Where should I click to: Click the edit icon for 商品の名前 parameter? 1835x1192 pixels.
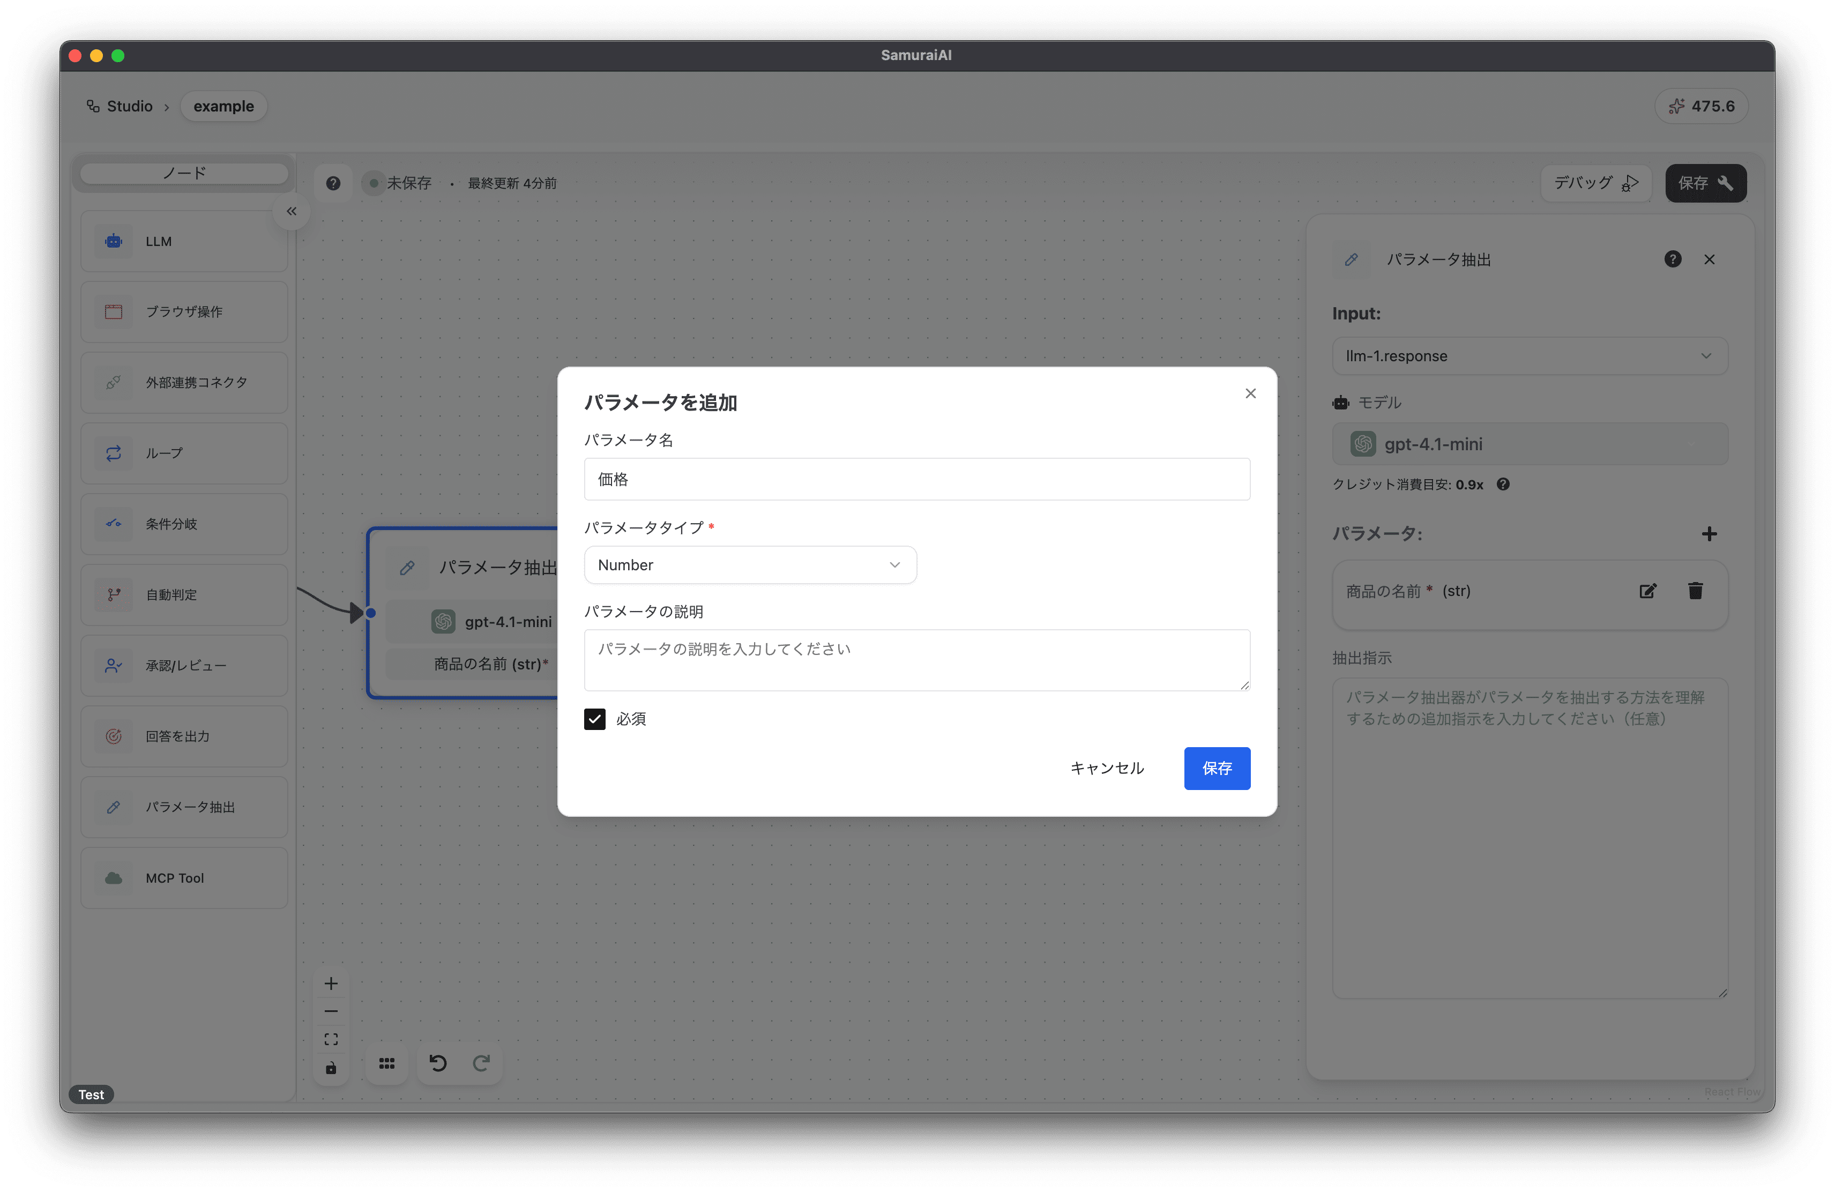(x=1647, y=591)
